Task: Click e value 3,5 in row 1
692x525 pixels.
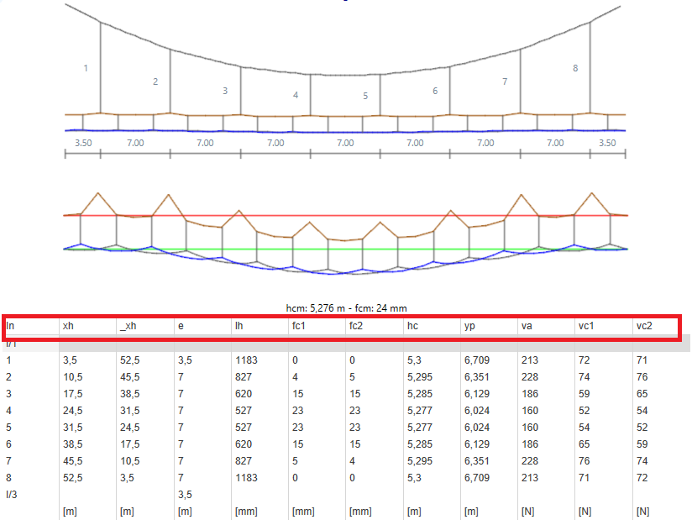Action: pos(185,360)
